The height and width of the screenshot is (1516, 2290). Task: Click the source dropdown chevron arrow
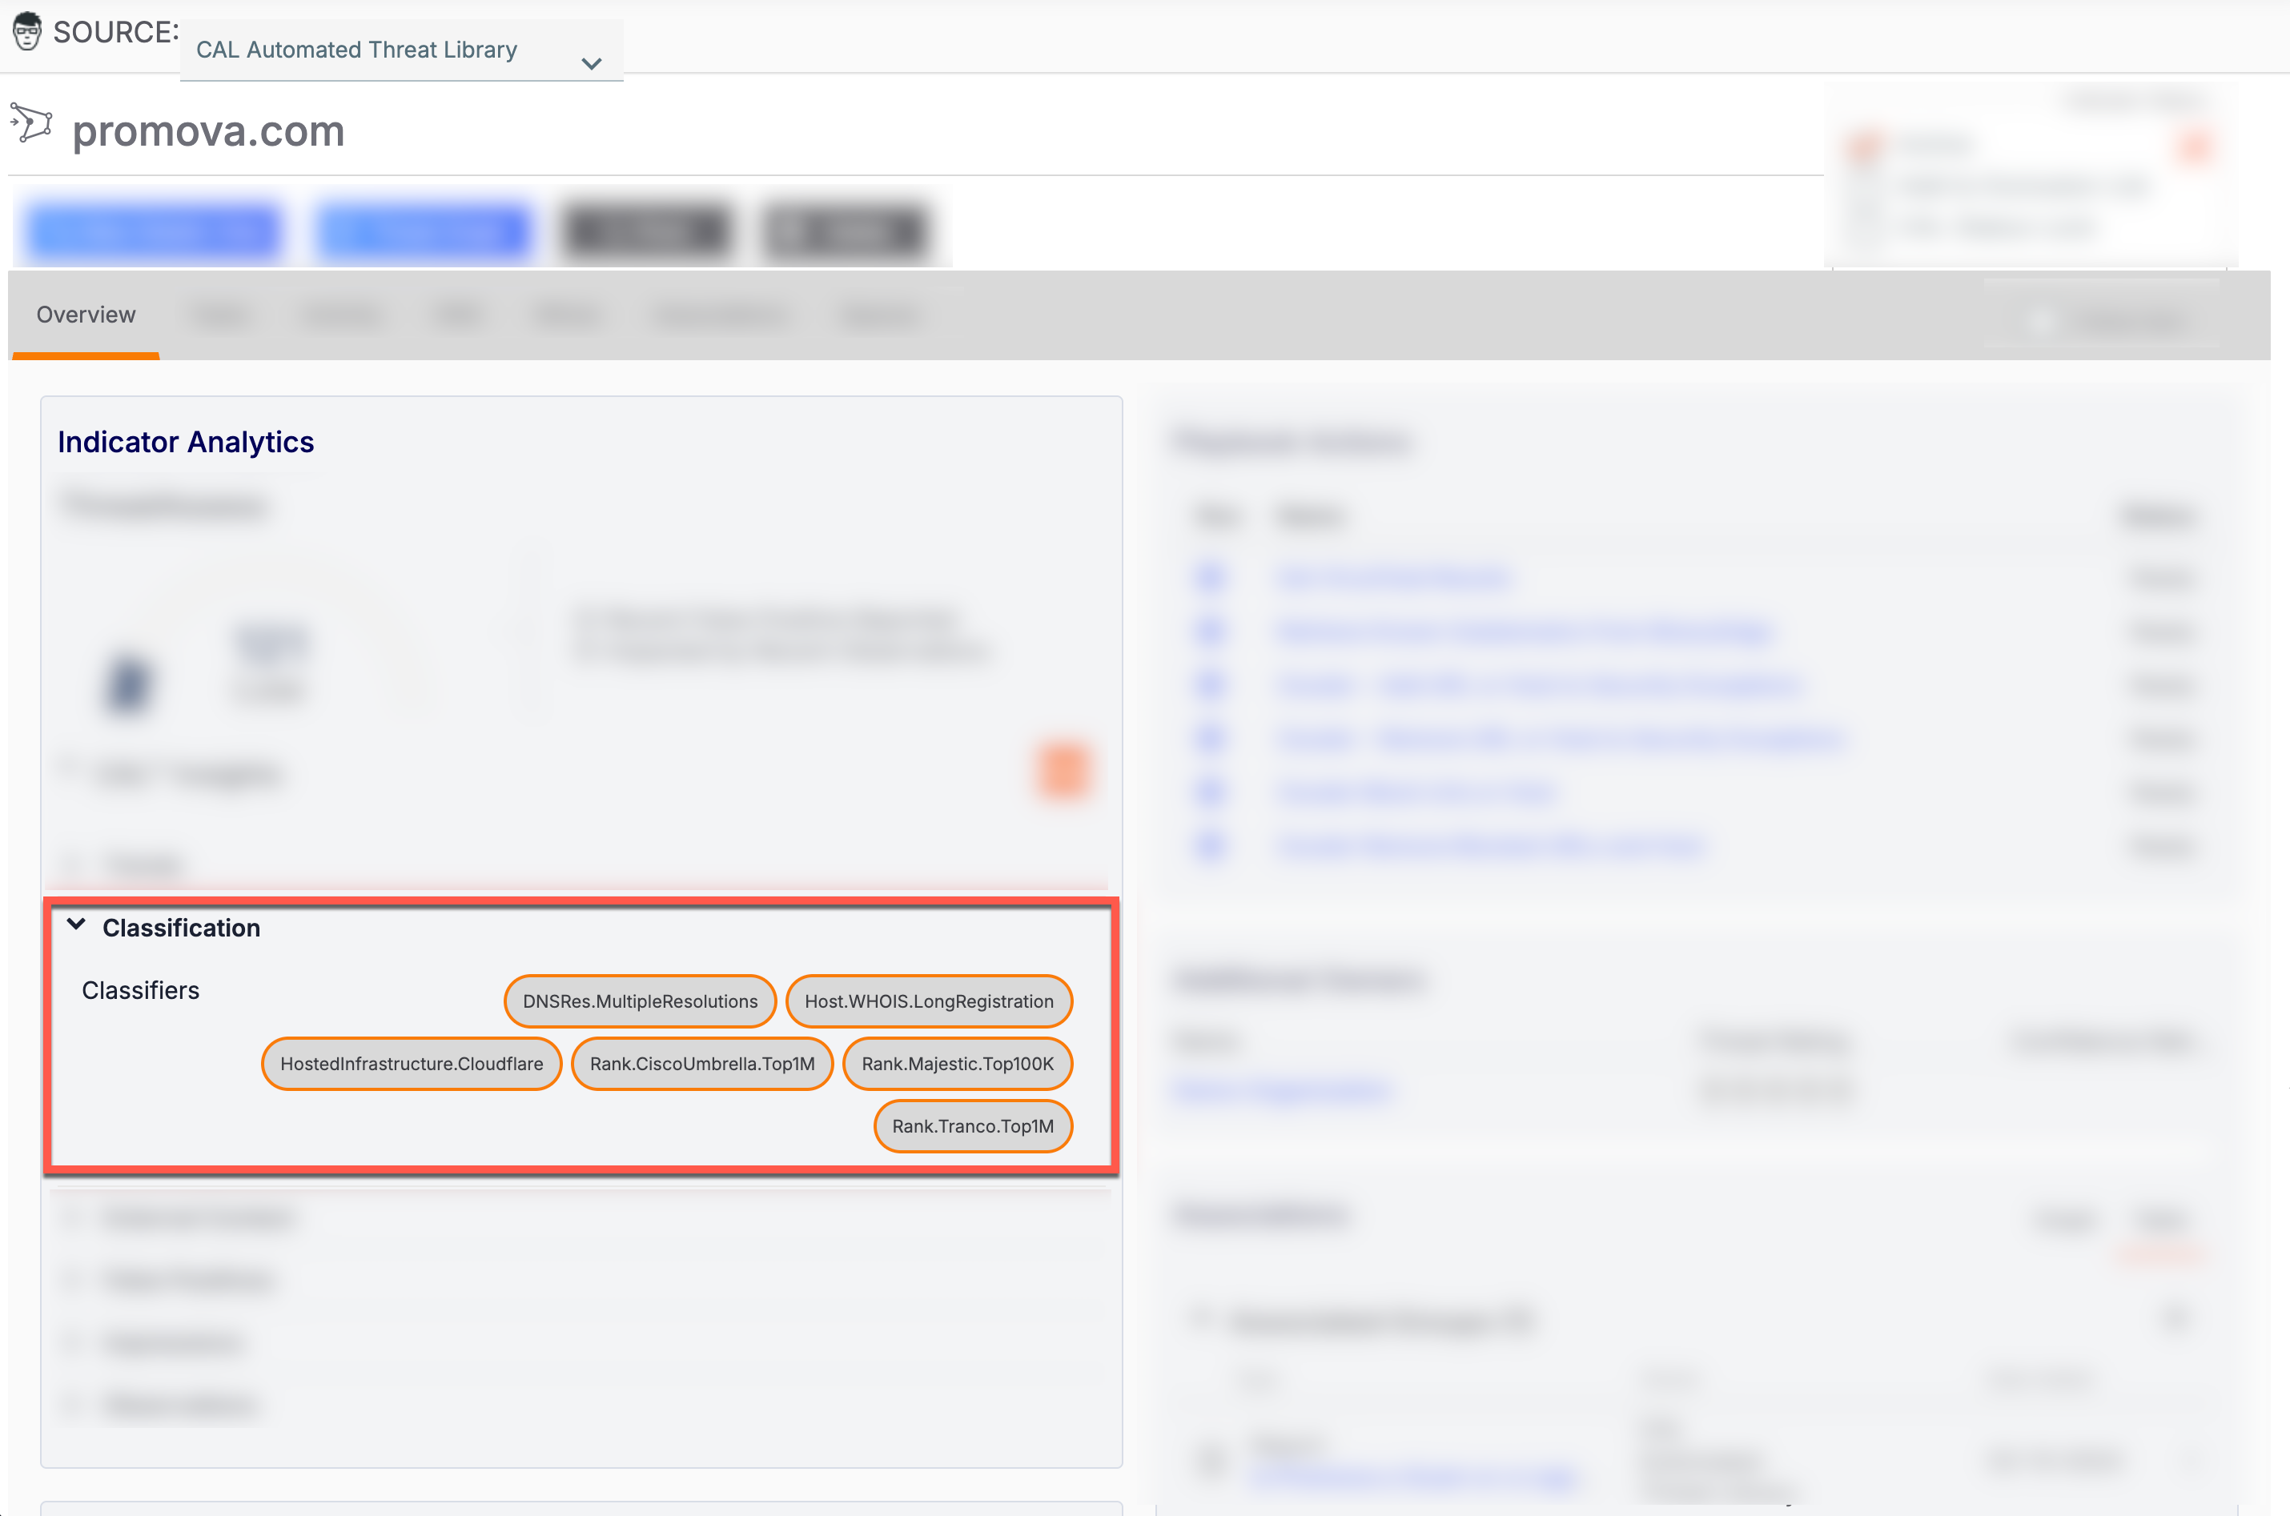(592, 64)
